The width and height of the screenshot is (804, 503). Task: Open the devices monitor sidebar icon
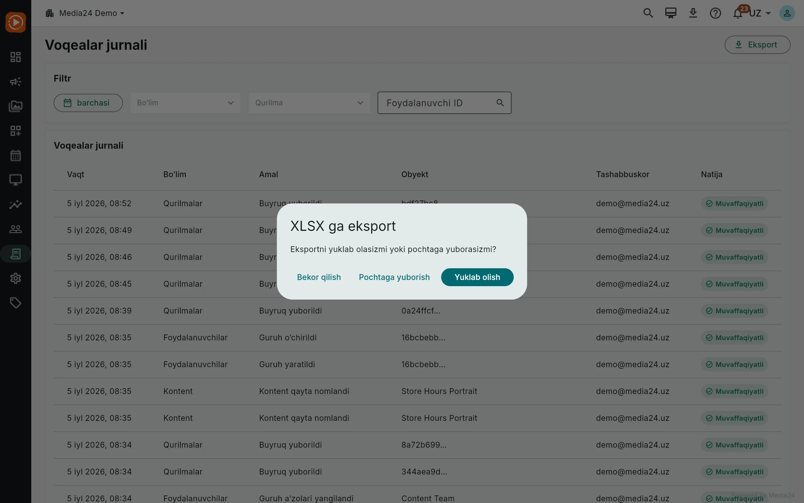pyautogui.click(x=15, y=180)
